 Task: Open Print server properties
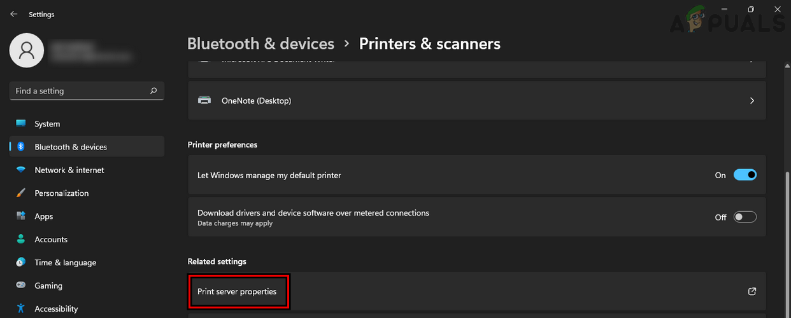[x=237, y=291]
